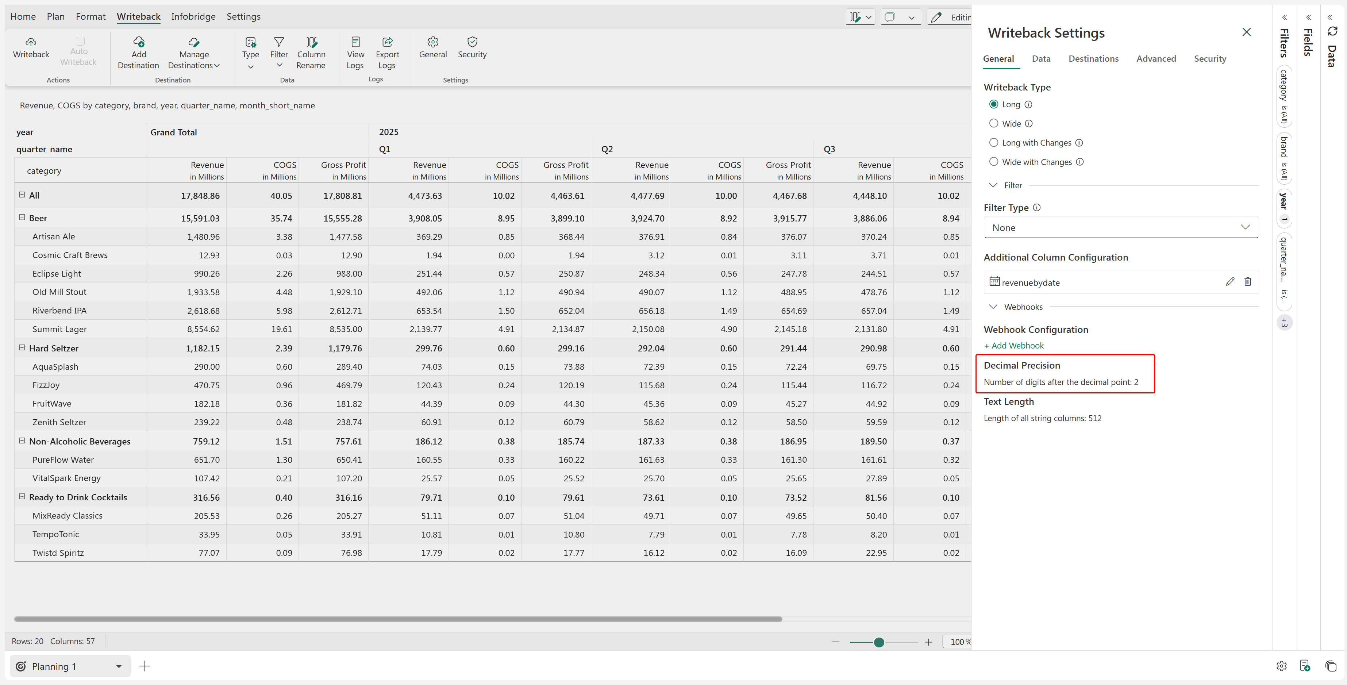Image resolution: width=1347 pixels, height=685 pixels.
Task: Click the zoom slider handle
Action: pos(879,642)
